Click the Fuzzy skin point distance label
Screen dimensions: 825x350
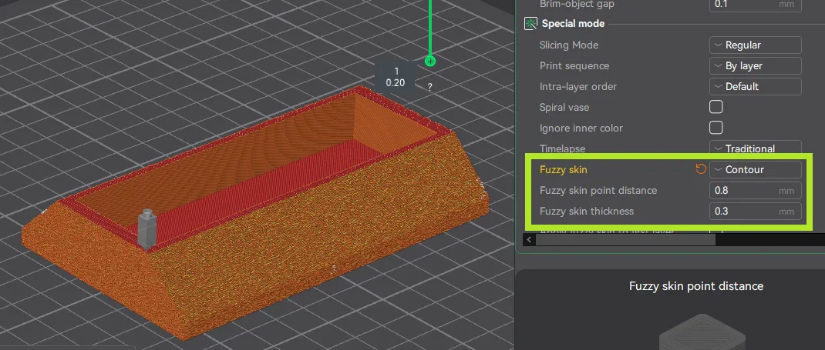tap(598, 190)
